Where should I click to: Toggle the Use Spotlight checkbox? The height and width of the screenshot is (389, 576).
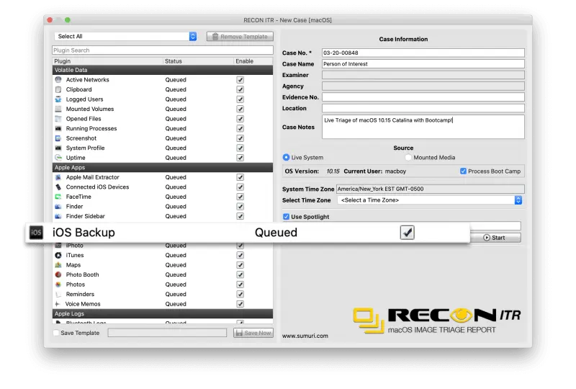286,217
